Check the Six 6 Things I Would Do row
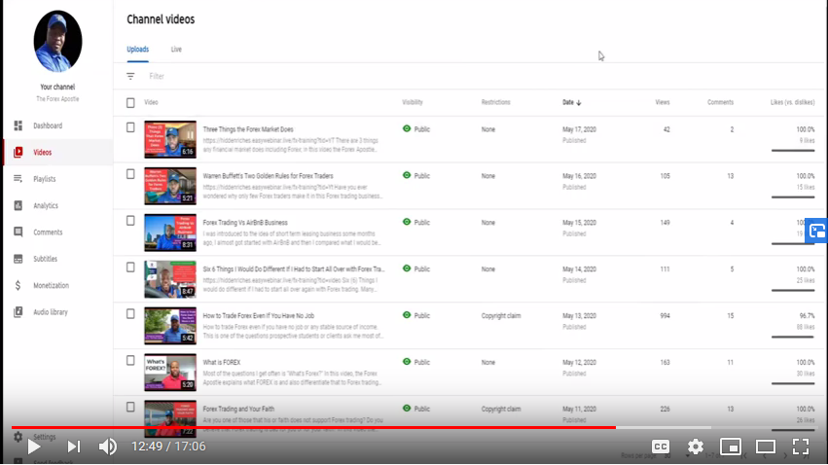 pyautogui.click(x=130, y=268)
